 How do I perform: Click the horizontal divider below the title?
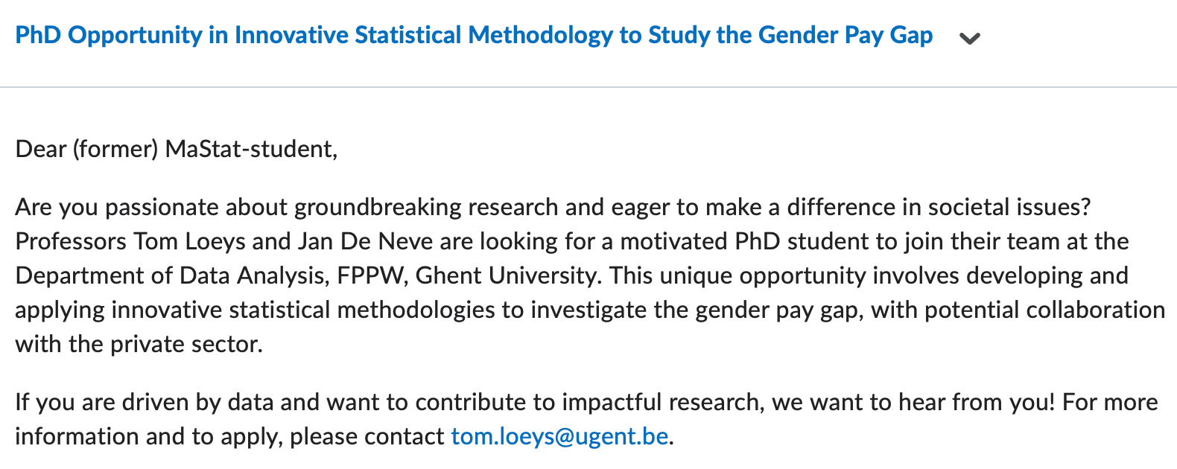(x=588, y=87)
